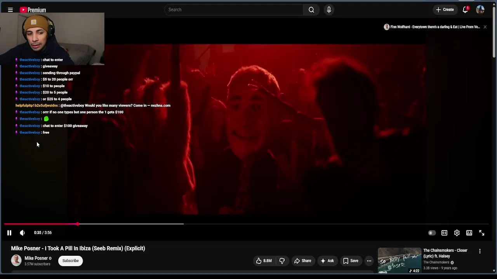Open Mike Posner channel avatar
The image size is (497, 279).
[x=16, y=260]
